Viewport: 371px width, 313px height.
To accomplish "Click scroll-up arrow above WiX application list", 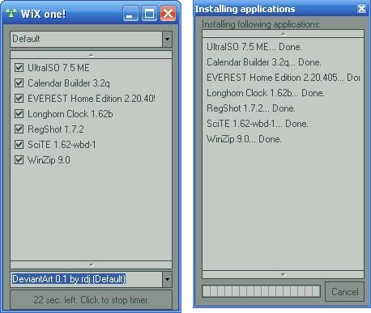I will point(91,55).
